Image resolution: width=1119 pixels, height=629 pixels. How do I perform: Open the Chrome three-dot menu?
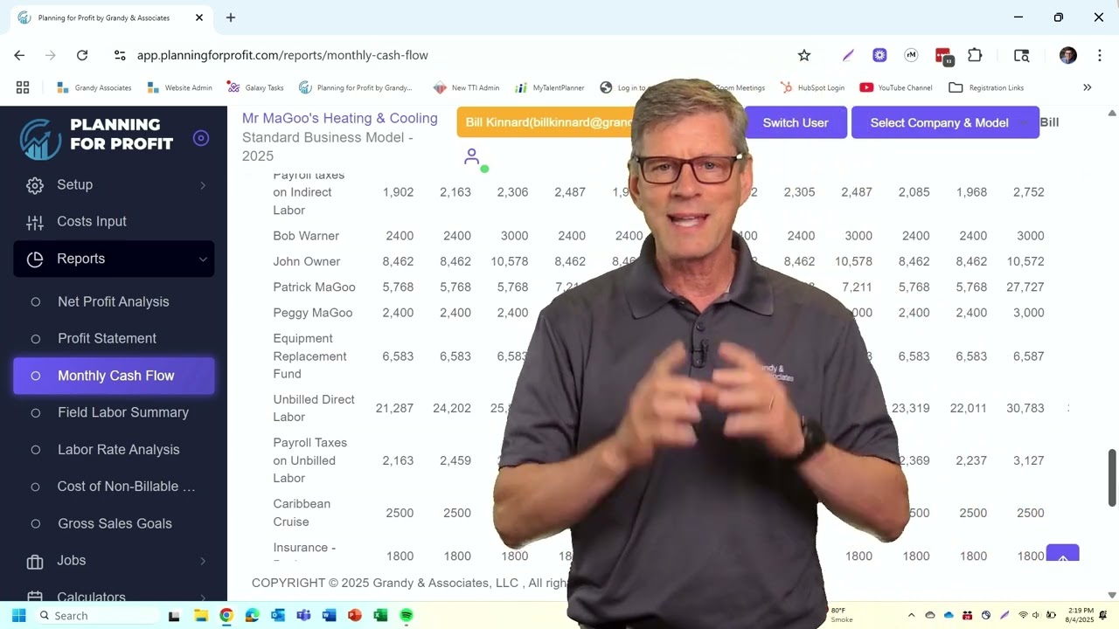pyautogui.click(x=1099, y=55)
